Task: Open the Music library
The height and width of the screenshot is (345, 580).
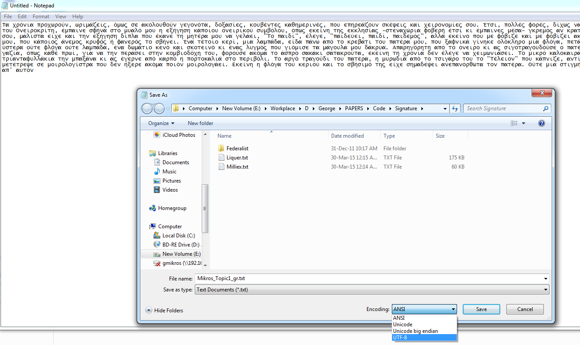Action: [170, 172]
